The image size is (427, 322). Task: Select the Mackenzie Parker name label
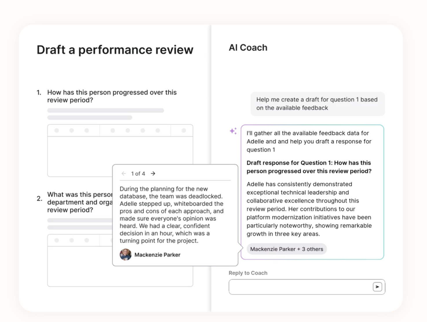tap(157, 255)
